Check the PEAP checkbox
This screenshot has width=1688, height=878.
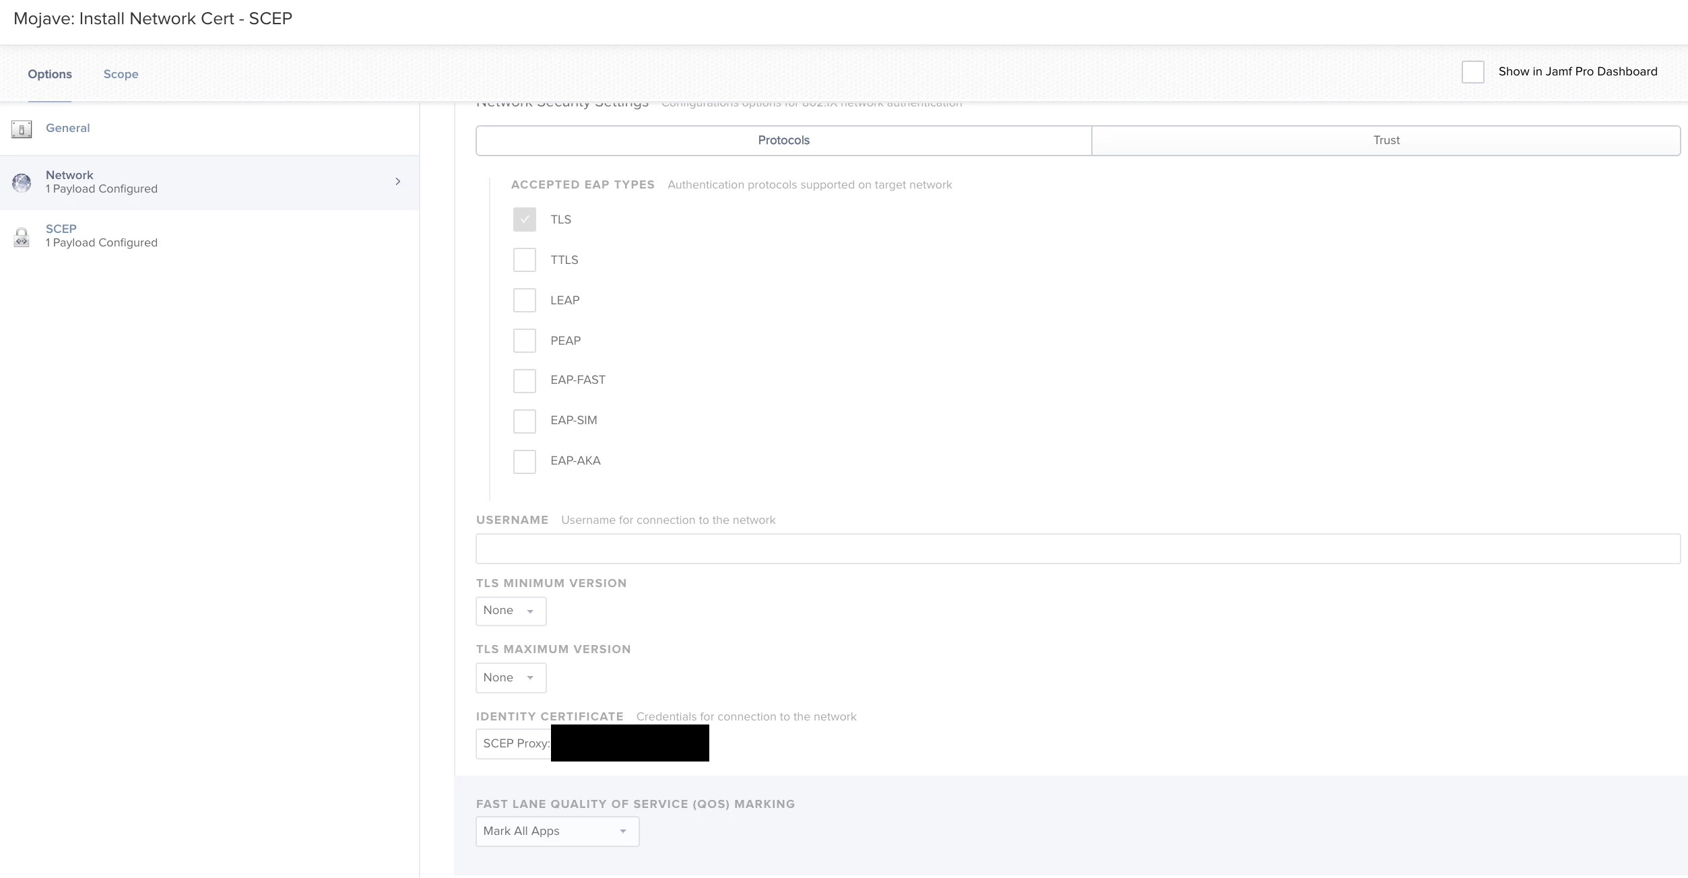524,341
